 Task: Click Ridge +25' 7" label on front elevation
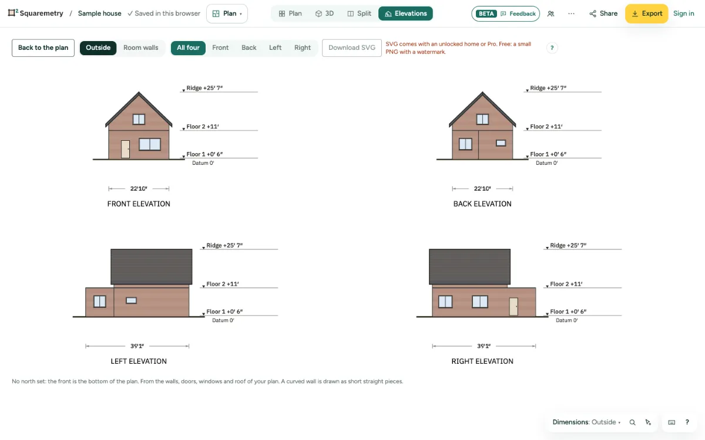[204, 88]
